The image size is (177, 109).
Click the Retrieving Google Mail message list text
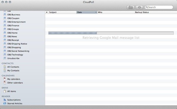pos(111,38)
